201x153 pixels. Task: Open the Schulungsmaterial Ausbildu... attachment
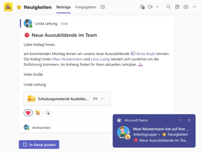tap(67, 99)
